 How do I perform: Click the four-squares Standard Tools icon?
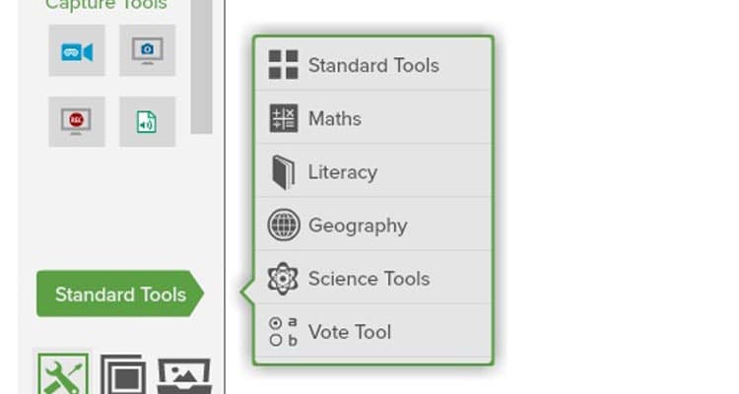(x=283, y=65)
